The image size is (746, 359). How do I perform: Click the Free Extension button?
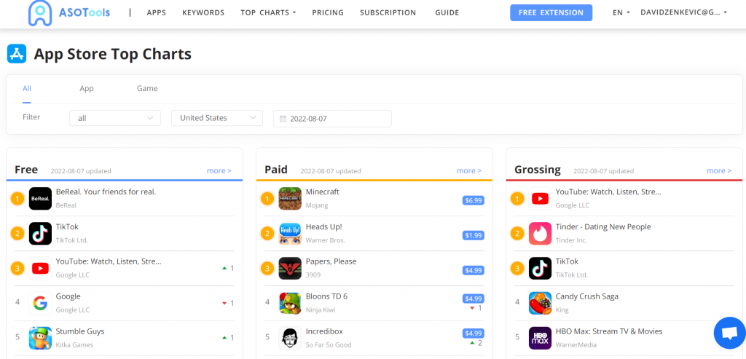tap(551, 13)
